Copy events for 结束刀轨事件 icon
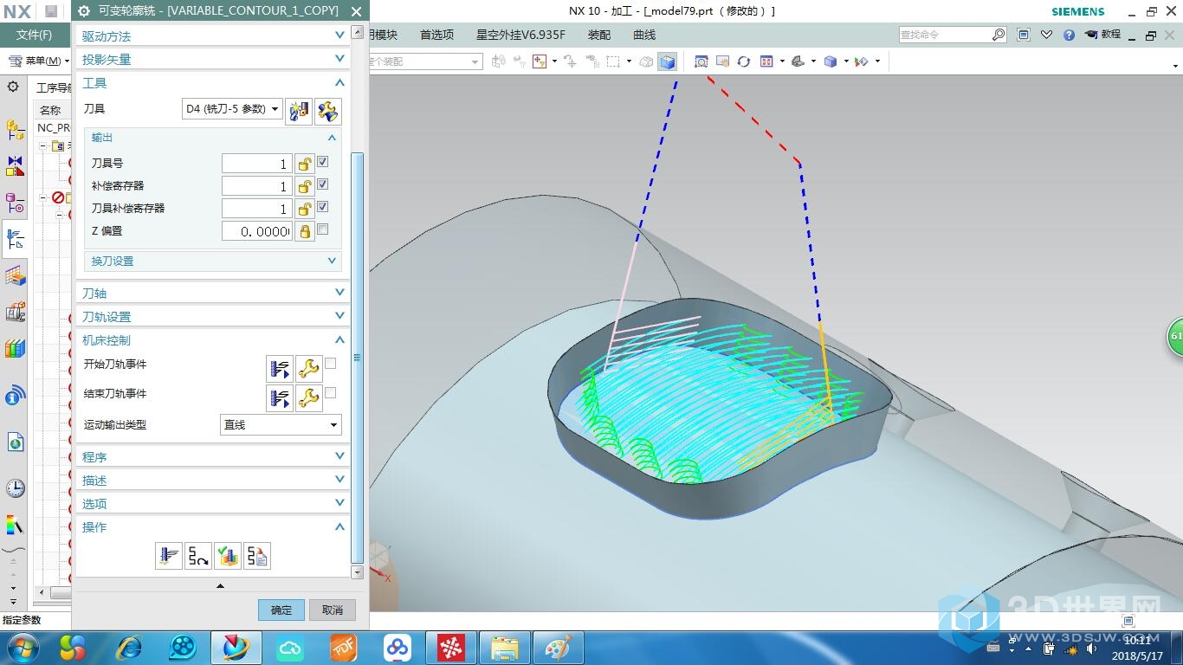 click(280, 398)
